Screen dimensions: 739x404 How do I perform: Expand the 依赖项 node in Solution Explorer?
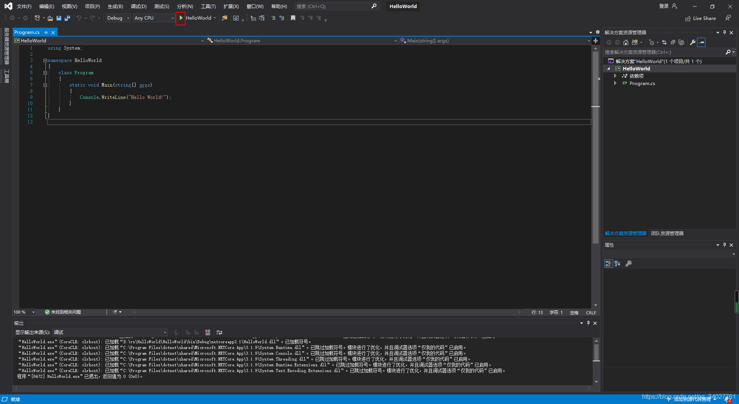pyautogui.click(x=615, y=76)
